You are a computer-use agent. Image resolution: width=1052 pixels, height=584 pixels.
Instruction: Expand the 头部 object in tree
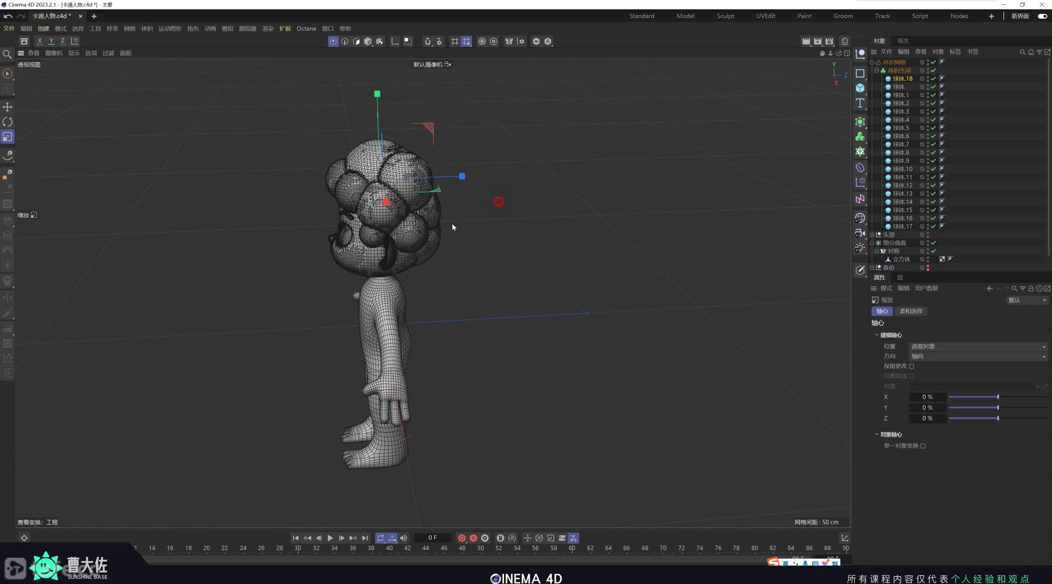[x=872, y=235]
